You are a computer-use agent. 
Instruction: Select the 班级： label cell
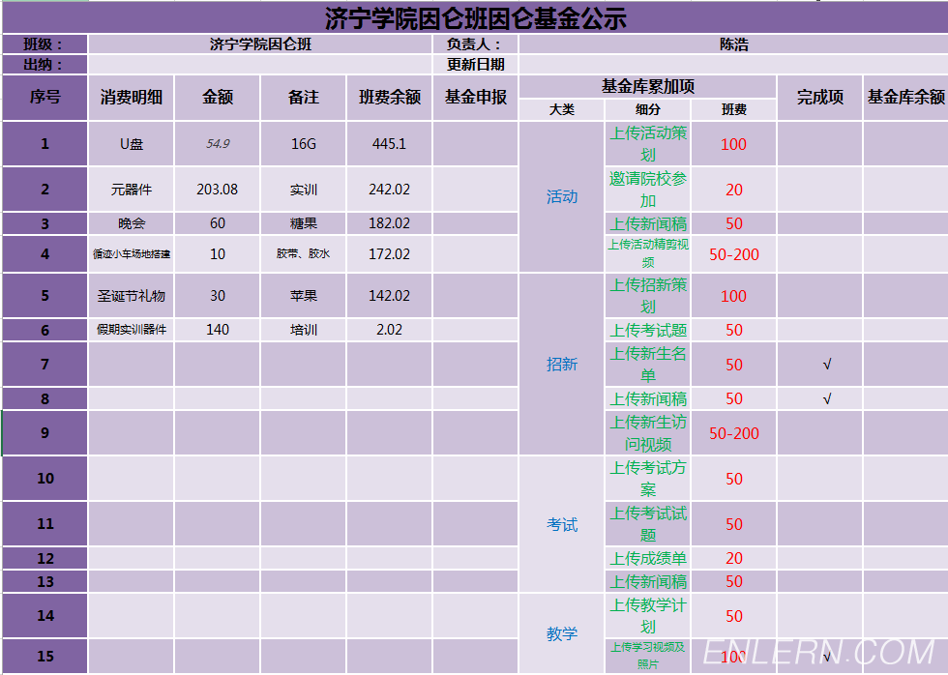coord(45,44)
